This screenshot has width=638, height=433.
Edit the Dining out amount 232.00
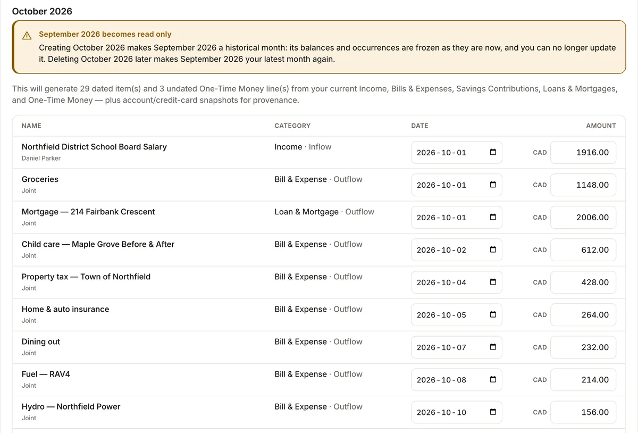583,347
